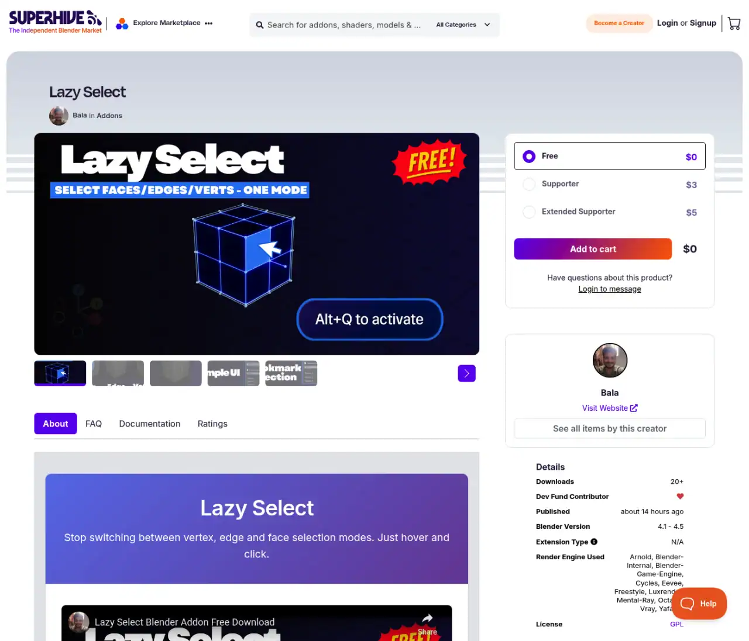
Task: Select the Supporter $3 option
Action: tap(610, 184)
